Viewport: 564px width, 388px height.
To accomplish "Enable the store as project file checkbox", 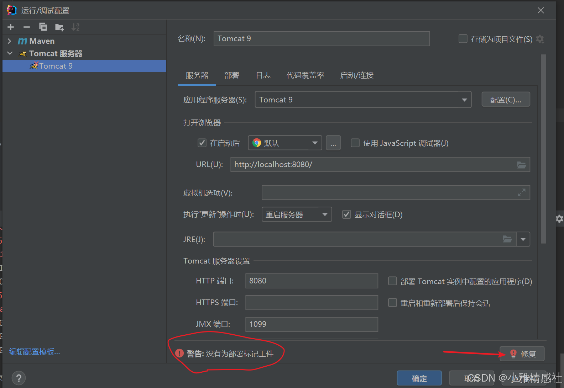I will (x=463, y=38).
